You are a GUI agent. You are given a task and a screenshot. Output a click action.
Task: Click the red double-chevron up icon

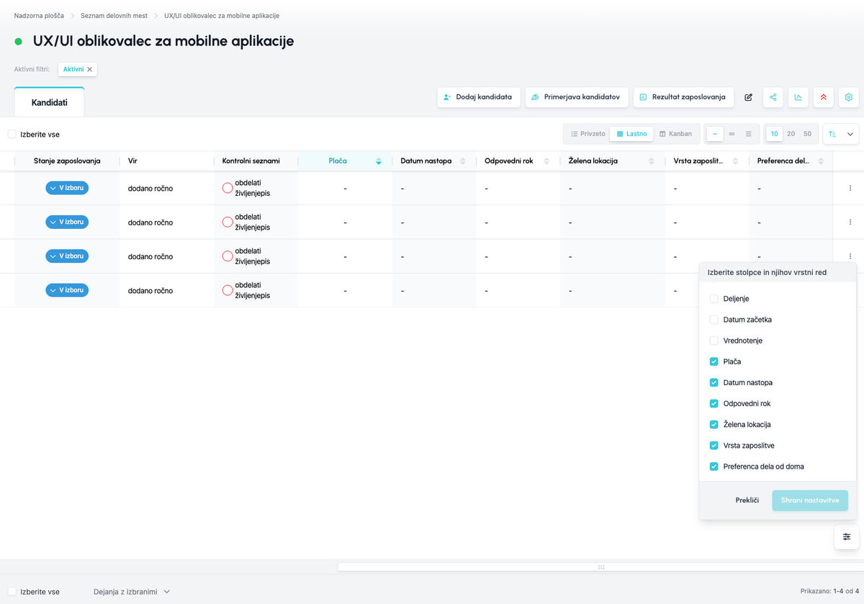click(824, 97)
